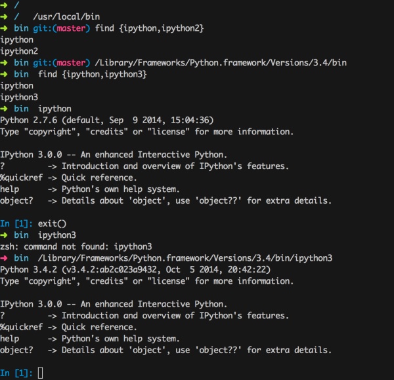The height and width of the screenshot is (380, 394).
Task: Click the 'exit()' command text
Action: click(x=52, y=223)
